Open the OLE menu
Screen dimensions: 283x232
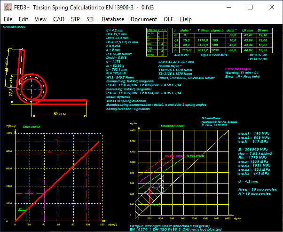[168, 19]
